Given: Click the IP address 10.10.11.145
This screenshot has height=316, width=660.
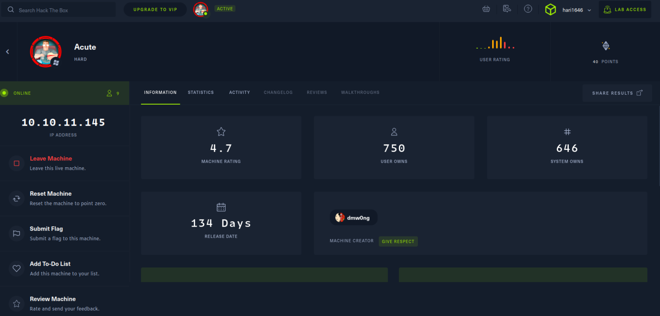Looking at the screenshot, I should point(63,122).
